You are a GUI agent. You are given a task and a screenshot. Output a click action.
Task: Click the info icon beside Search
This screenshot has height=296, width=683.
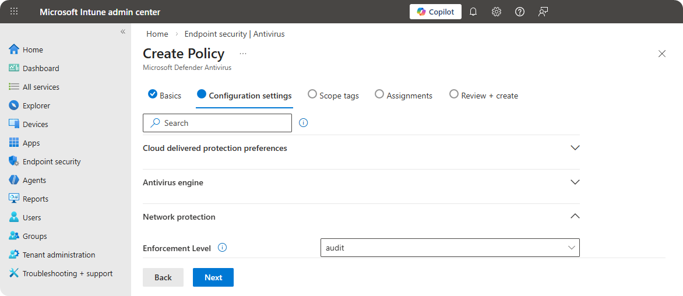point(303,123)
